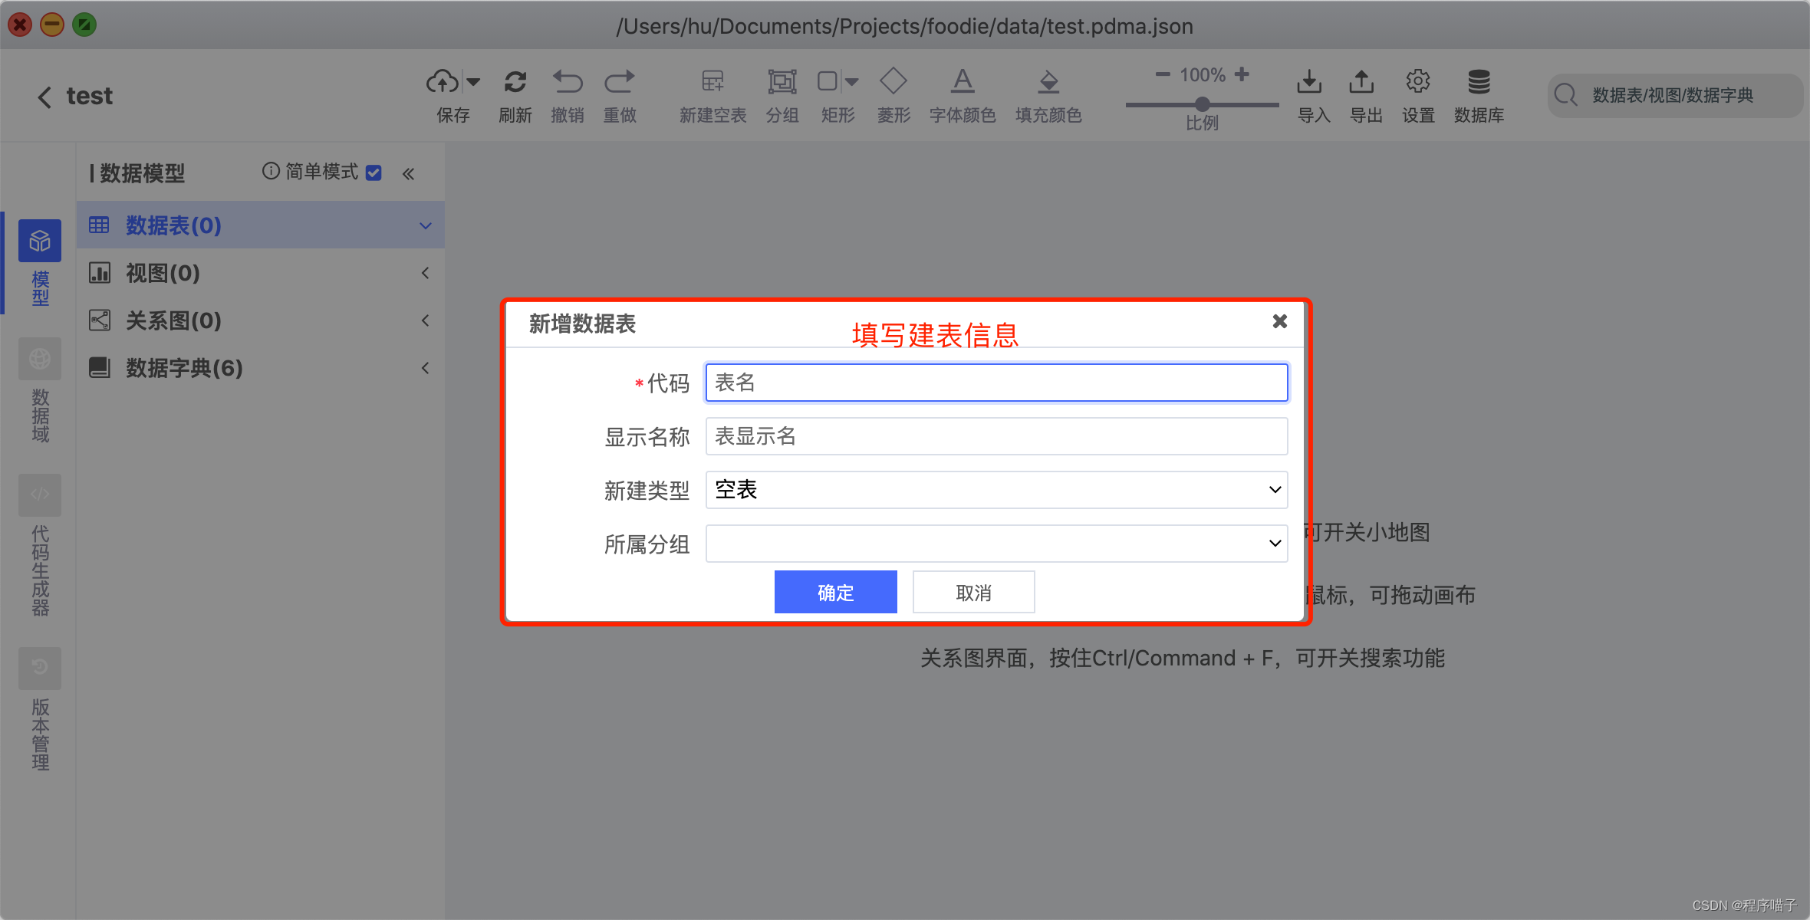Click the 显示名称 input field
Screen dimensions: 1810x920
pos(996,436)
